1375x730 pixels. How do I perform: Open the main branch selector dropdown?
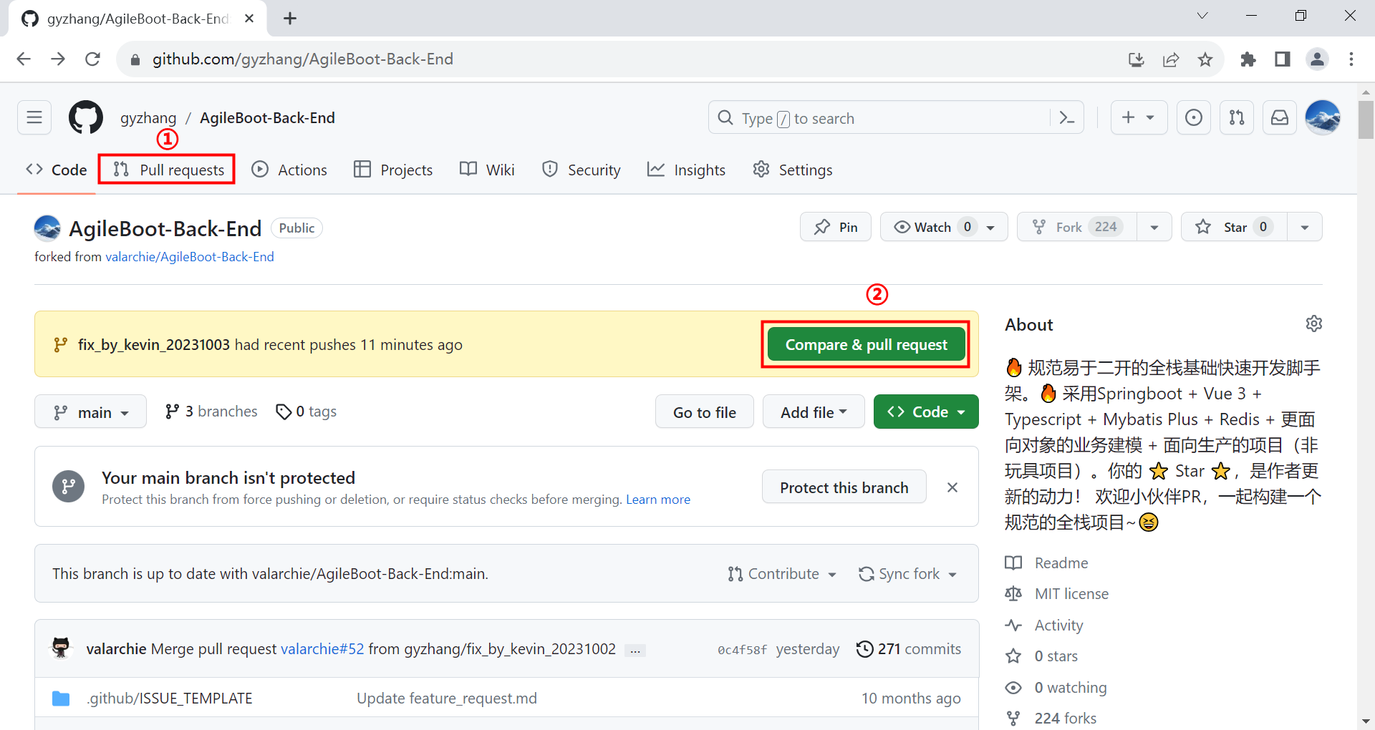click(90, 412)
